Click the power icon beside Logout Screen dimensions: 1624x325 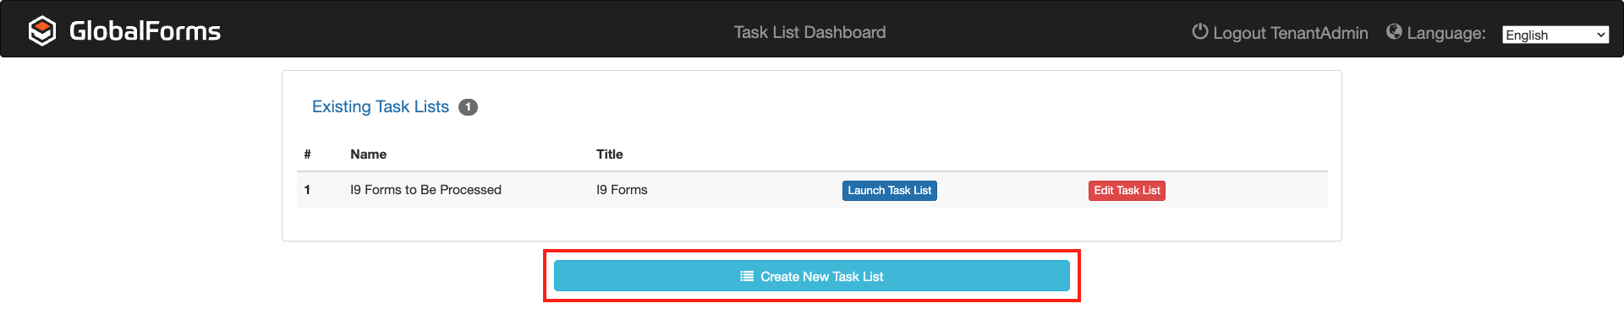click(x=1199, y=31)
